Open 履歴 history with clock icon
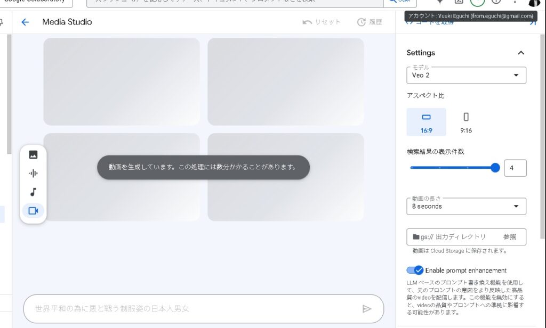The width and height of the screenshot is (546, 328). coord(370,22)
